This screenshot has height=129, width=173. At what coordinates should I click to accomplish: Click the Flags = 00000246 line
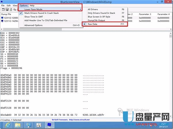click(11, 68)
